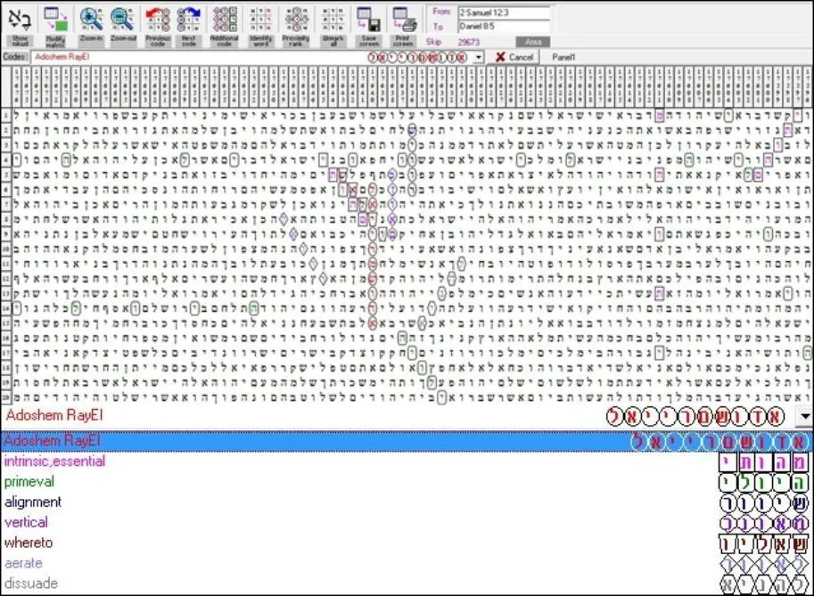This screenshot has height=596, width=814.
Task: Open dropdown beside Adoshem RayEl term row
Action: pyautogui.click(x=805, y=416)
